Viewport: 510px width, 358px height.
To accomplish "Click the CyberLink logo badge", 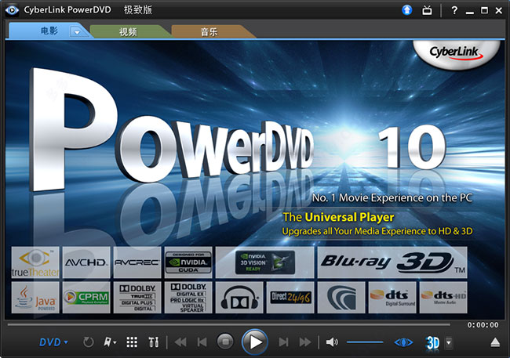I will [x=457, y=54].
